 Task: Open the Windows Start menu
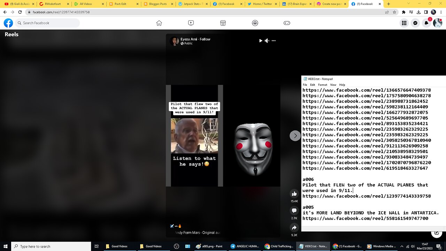(6, 246)
